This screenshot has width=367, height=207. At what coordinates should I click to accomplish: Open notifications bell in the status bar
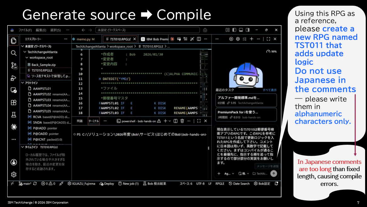pyautogui.click(x=276, y=184)
